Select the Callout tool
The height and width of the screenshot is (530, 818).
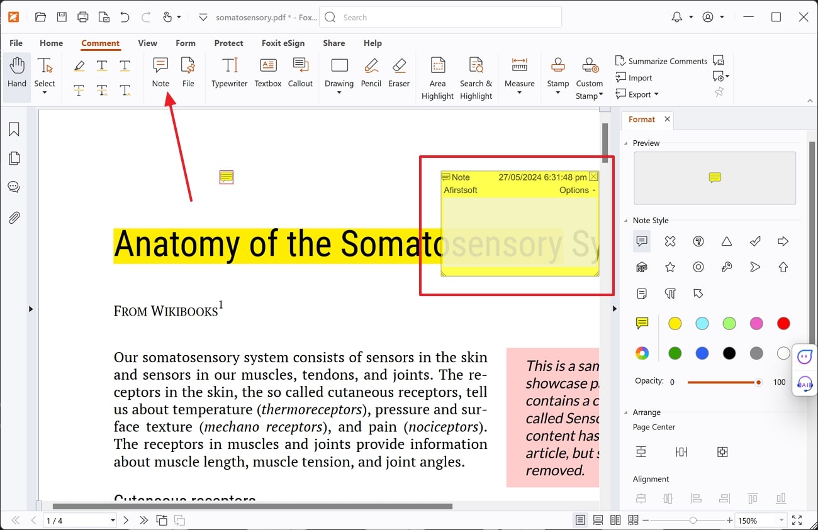pos(300,72)
